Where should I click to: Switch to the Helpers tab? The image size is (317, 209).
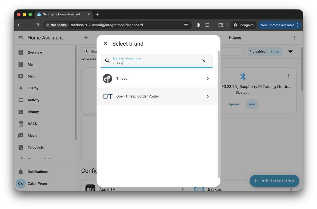pyautogui.click(x=235, y=38)
